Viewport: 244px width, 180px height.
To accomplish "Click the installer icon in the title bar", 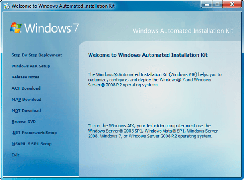I will [x=6, y=6].
